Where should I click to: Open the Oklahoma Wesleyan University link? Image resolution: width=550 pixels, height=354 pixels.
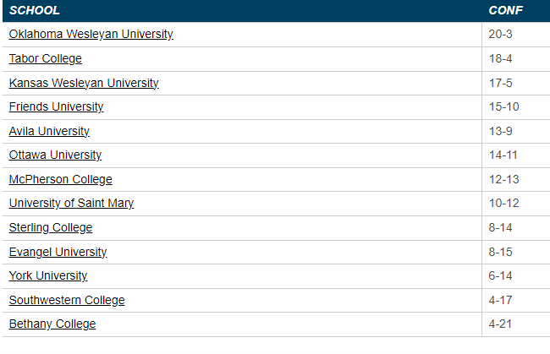pyautogui.click(x=91, y=35)
